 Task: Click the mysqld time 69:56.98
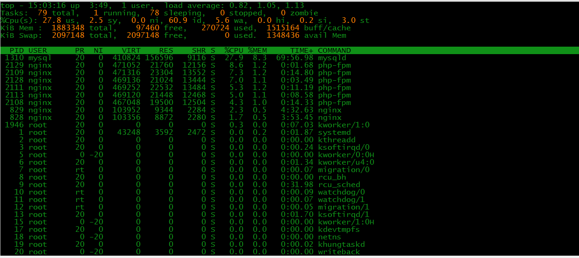(x=294, y=58)
